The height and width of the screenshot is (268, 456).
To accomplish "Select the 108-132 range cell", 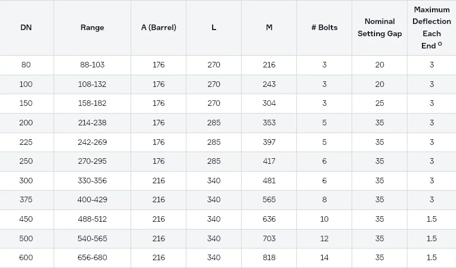I will 92,85.
